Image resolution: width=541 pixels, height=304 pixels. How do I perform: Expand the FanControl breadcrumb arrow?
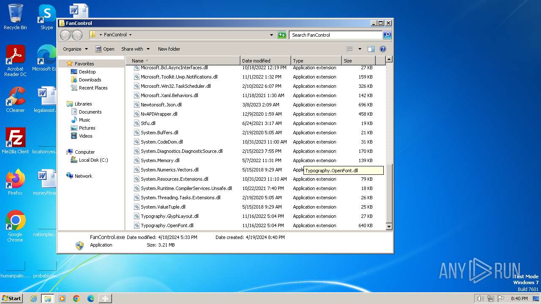130,35
